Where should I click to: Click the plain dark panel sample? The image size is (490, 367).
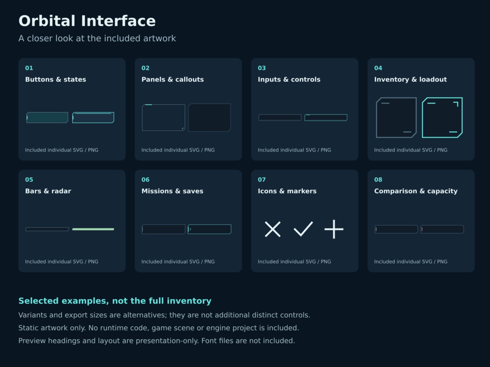click(x=210, y=118)
